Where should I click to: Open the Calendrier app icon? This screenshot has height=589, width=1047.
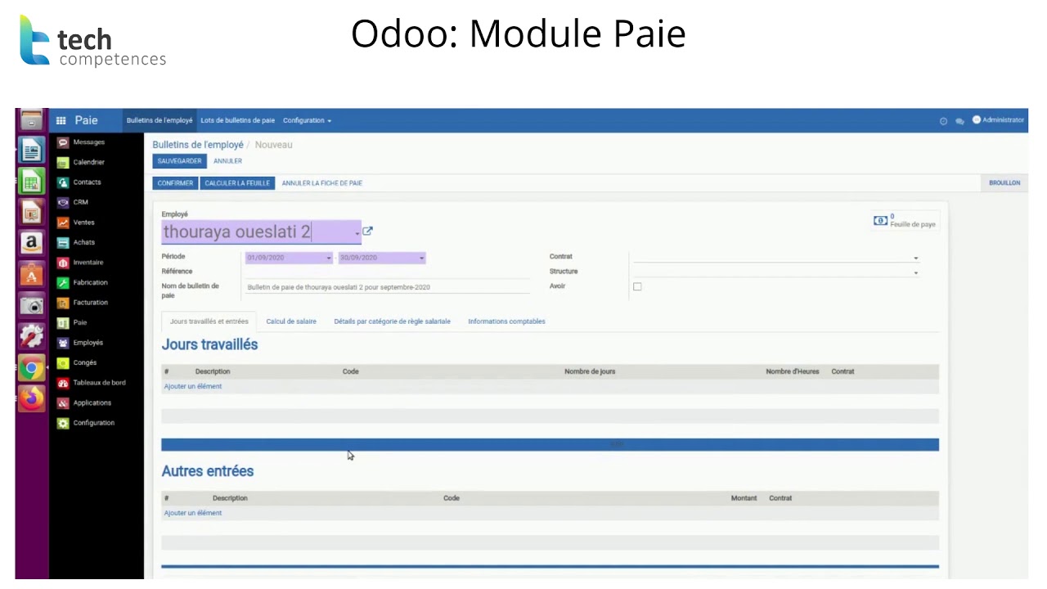(63, 162)
